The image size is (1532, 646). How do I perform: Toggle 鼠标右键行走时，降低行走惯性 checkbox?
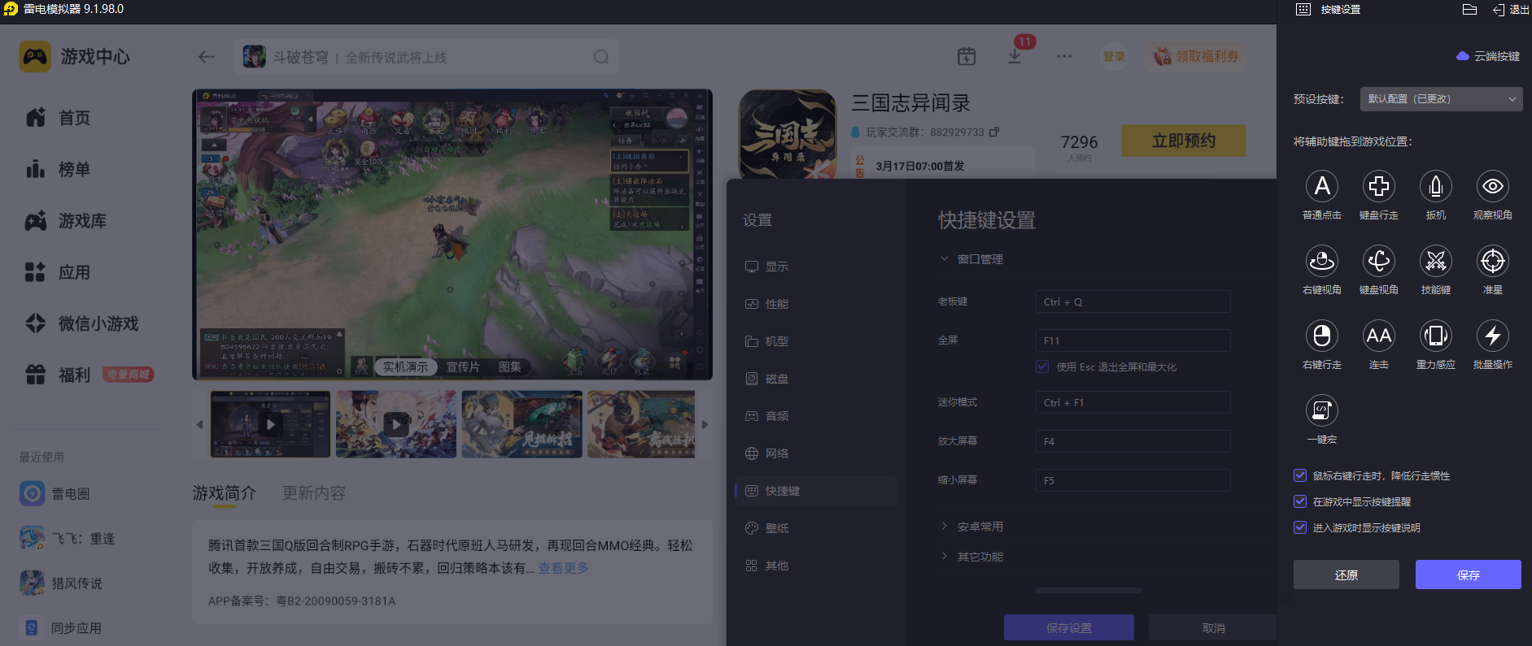tap(1300, 475)
